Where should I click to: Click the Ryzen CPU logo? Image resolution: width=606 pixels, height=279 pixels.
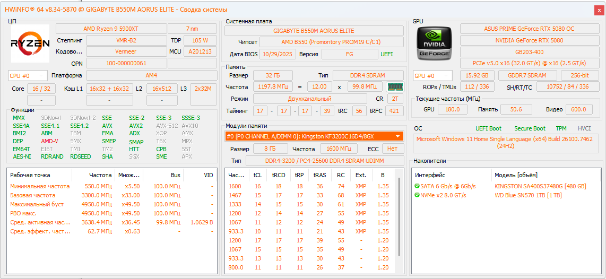tap(30, 43)
